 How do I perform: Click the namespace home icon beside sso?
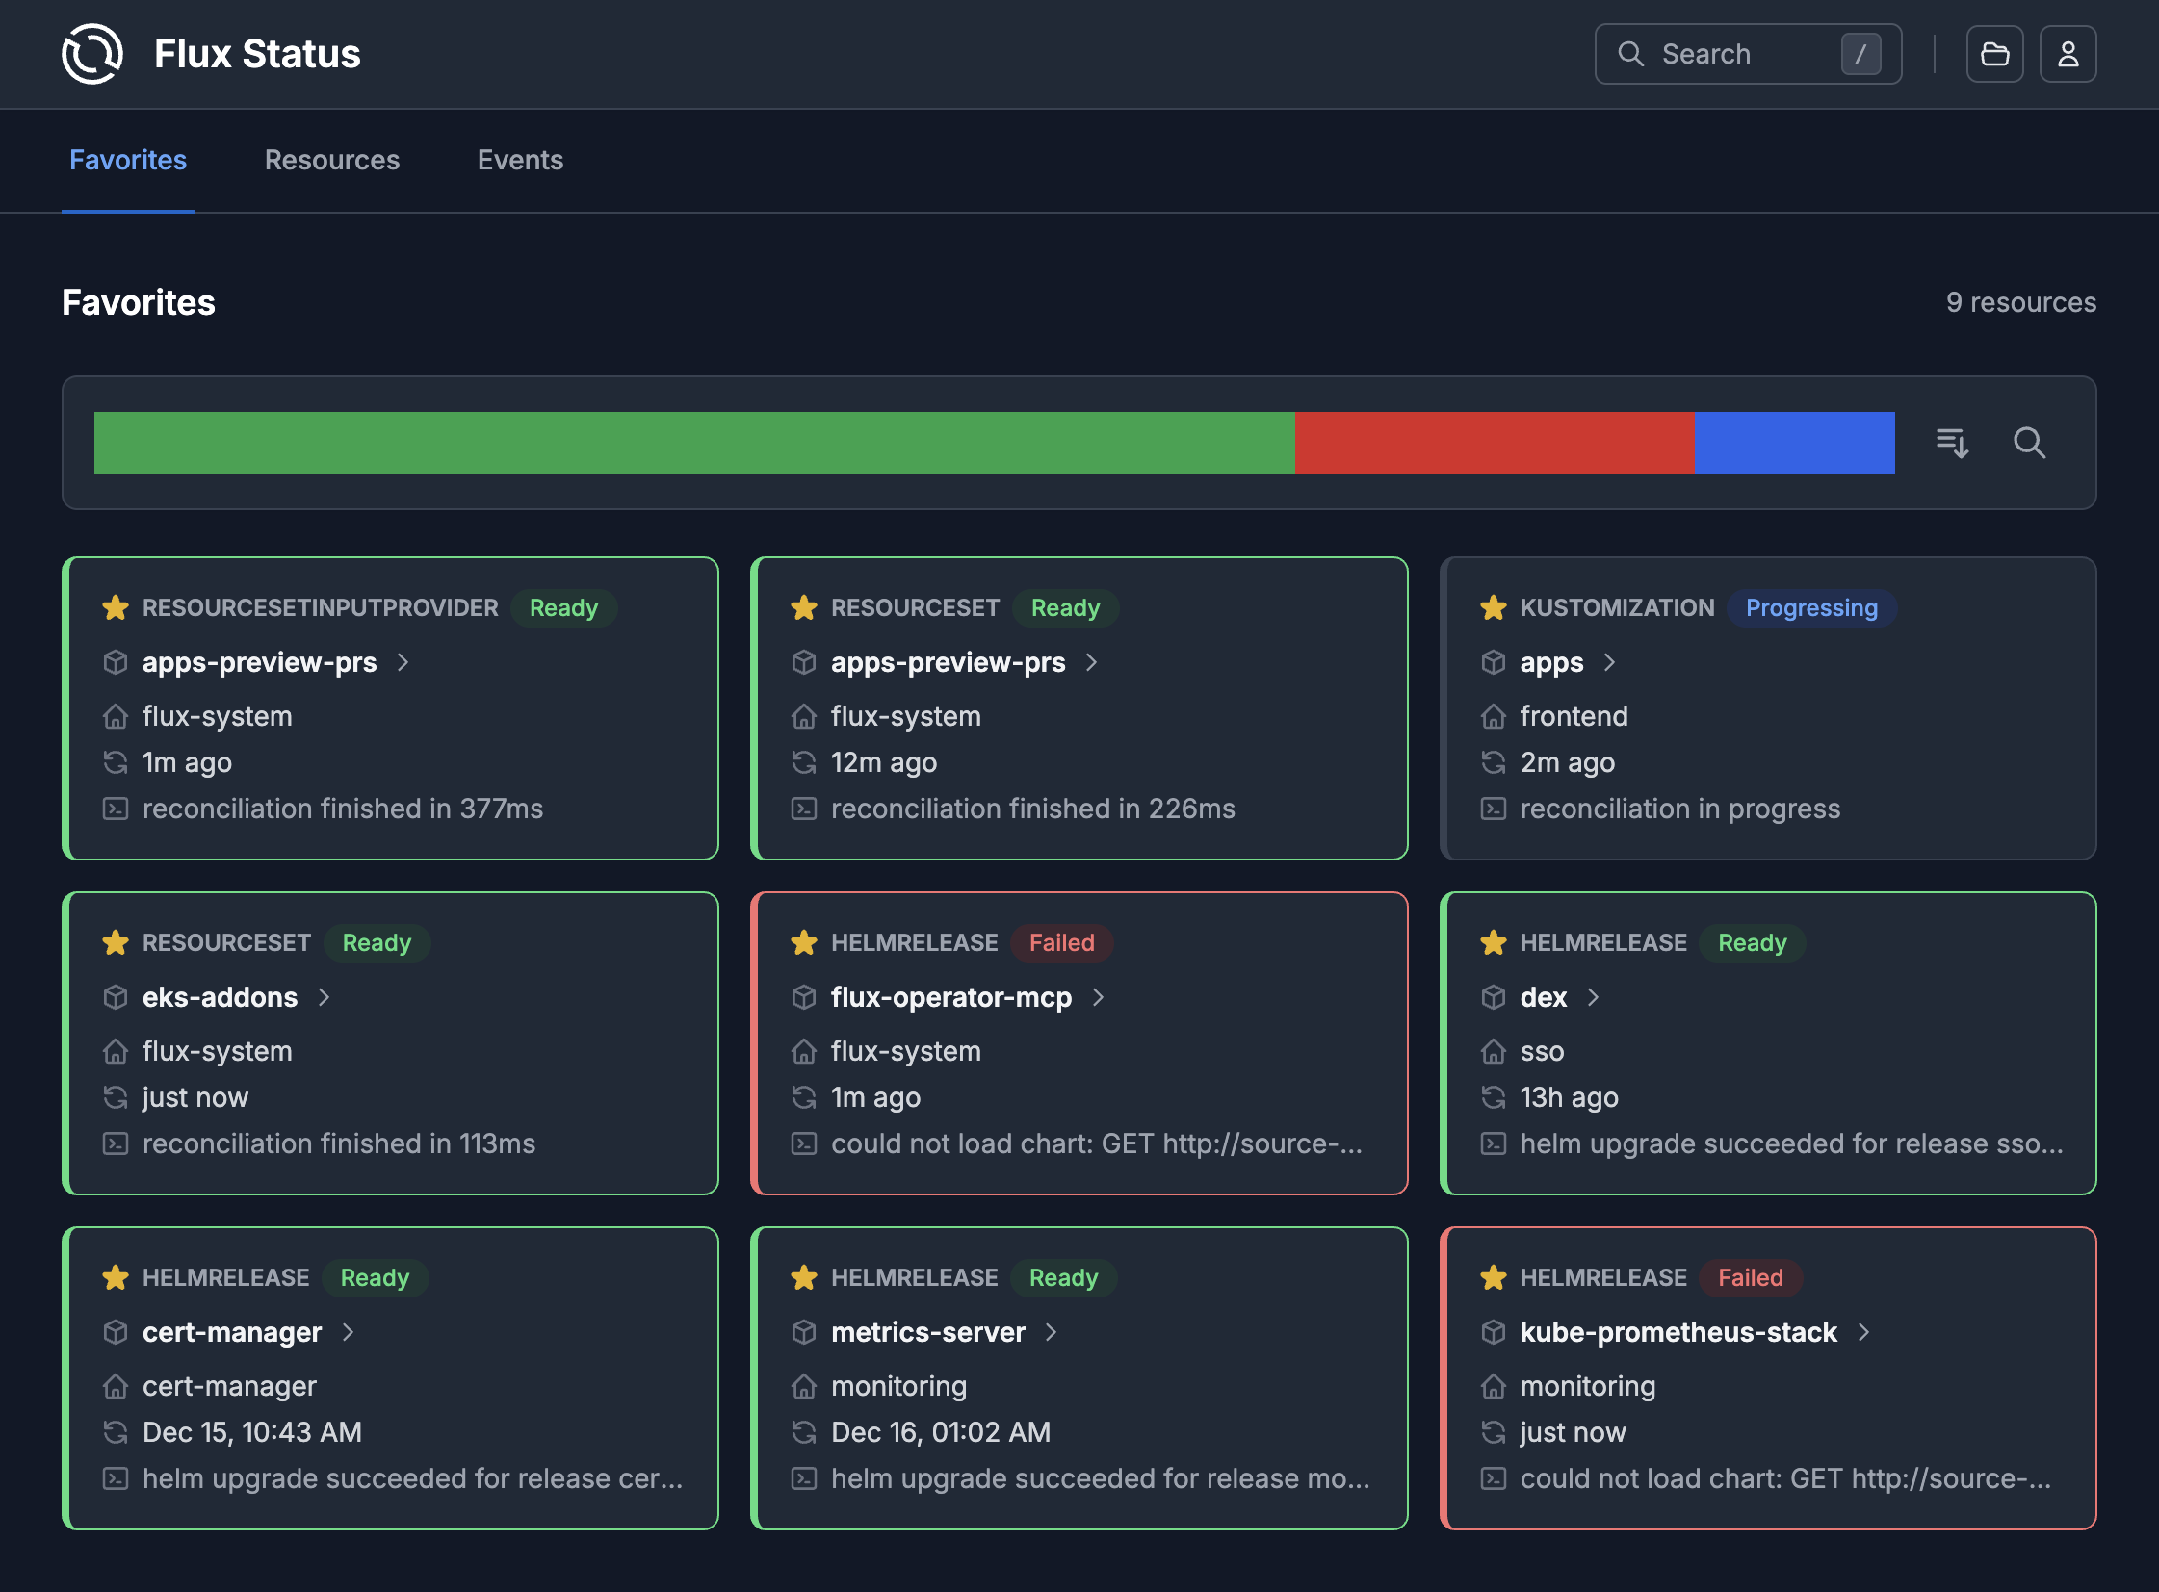click(1493, 1051)
